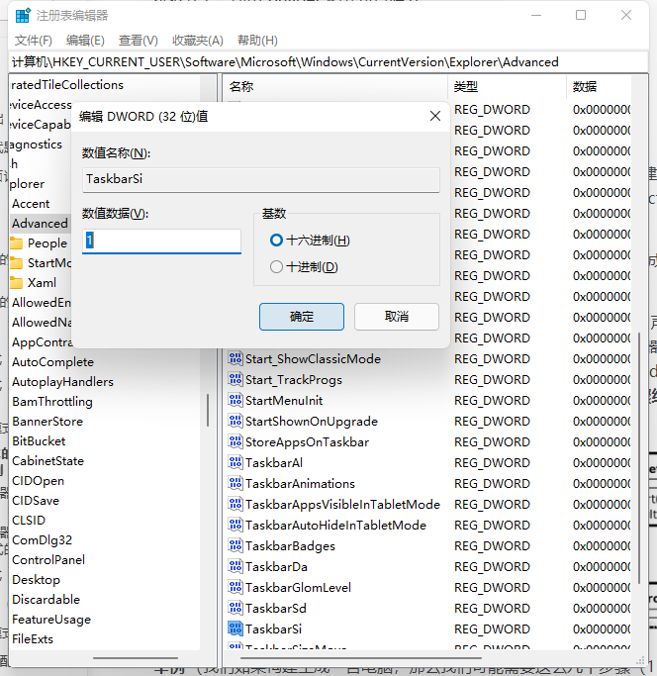
Task: Click the TaskbarAl DWORD icon
Action: coord(235,462)
